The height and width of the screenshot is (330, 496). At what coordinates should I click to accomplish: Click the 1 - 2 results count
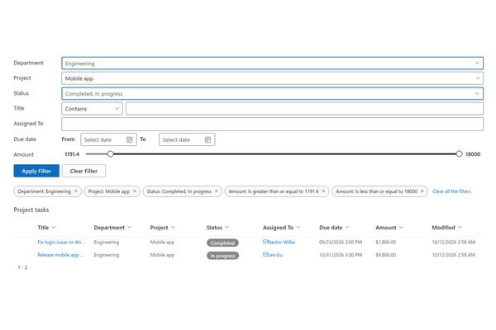pos(22,267)
